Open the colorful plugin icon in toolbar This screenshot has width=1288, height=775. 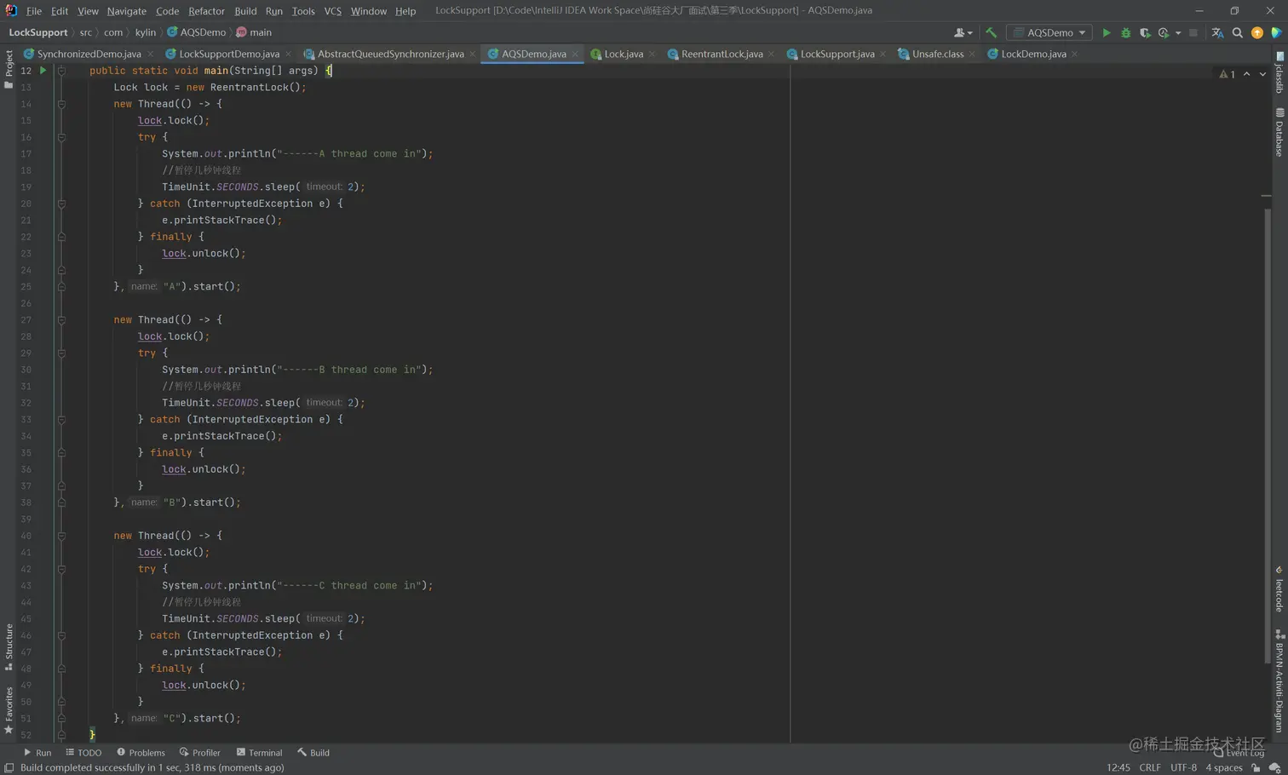pos(1276,32)
